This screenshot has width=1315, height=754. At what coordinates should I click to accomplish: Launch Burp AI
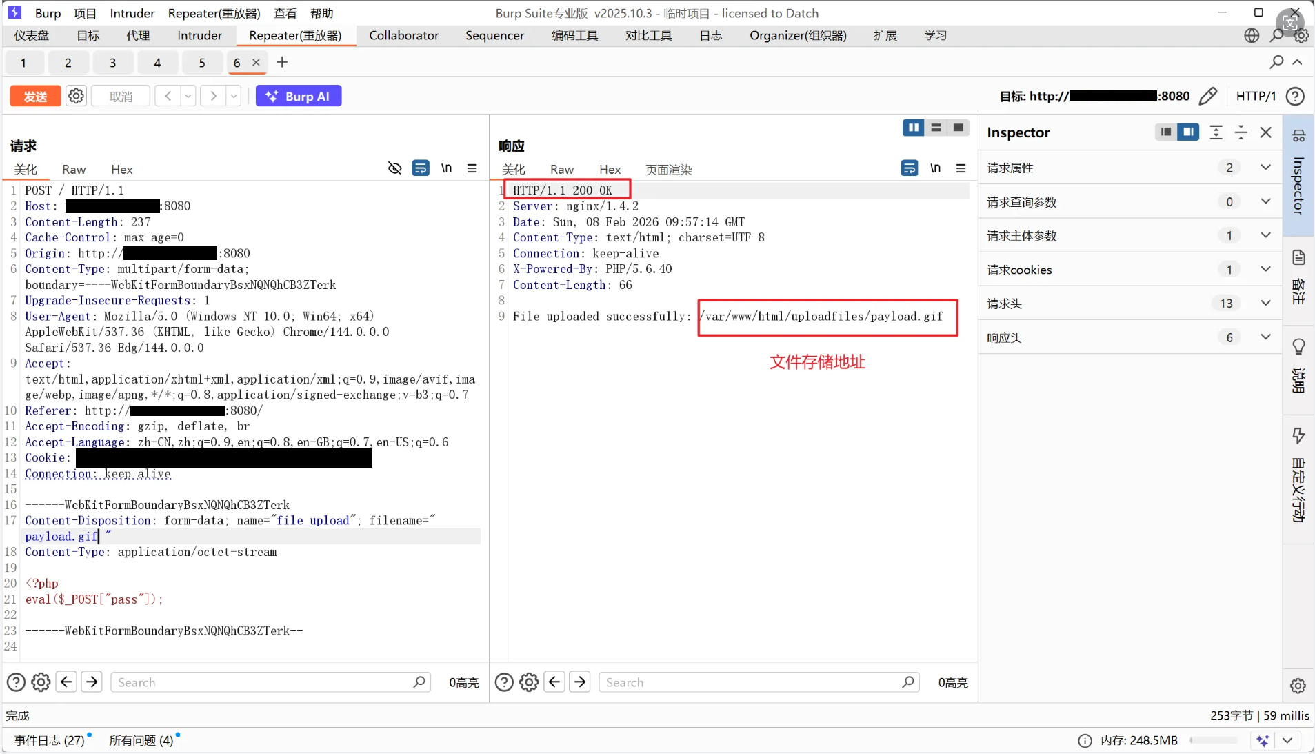299,96
